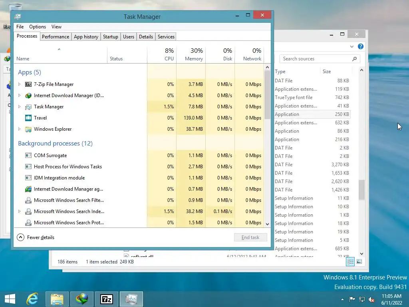Sort processes by Memory column
Image resolution: width=409 pixels, height=307 pixels.
(191, 55)
